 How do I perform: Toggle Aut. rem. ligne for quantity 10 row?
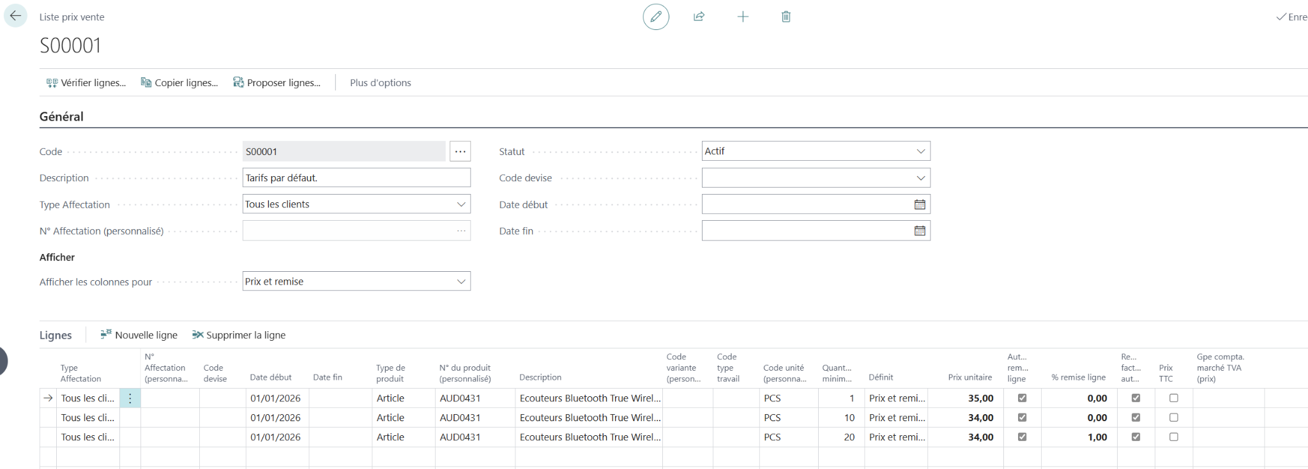coord(1022,417)
